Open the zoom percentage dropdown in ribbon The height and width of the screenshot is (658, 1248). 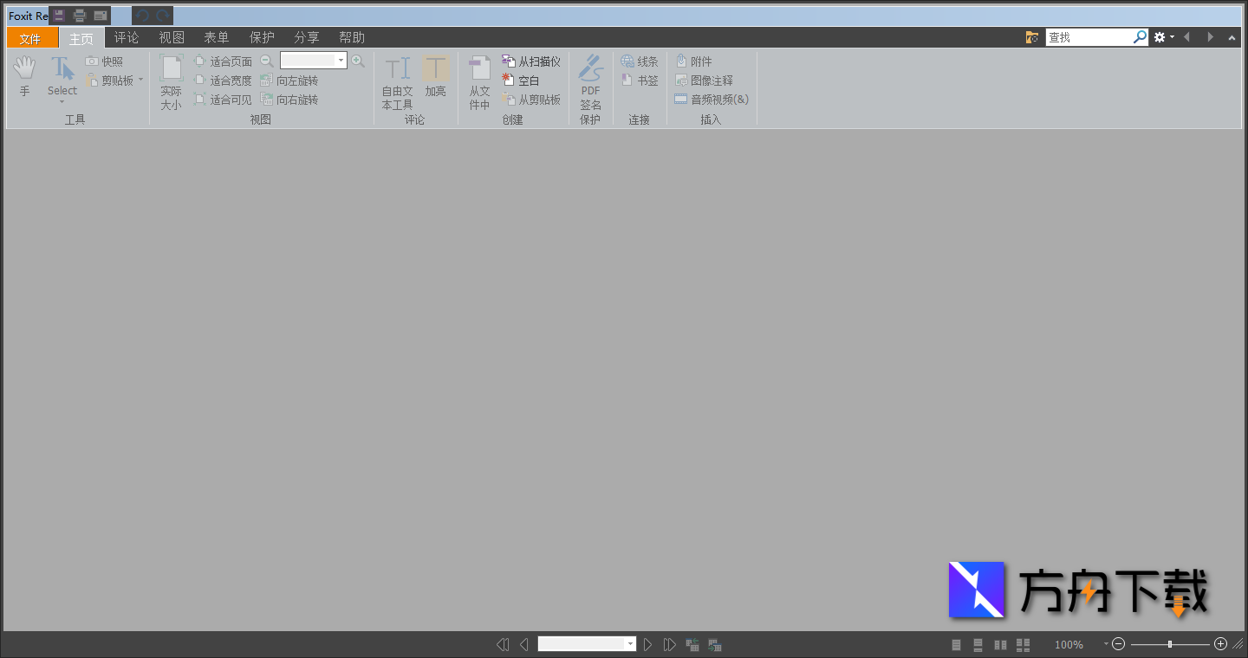click(x=341, y=61)
